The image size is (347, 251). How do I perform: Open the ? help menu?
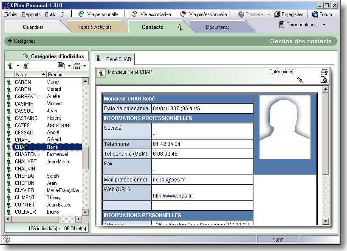(x=62, y=14)
